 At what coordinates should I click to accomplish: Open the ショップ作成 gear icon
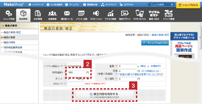click(9, 14)
